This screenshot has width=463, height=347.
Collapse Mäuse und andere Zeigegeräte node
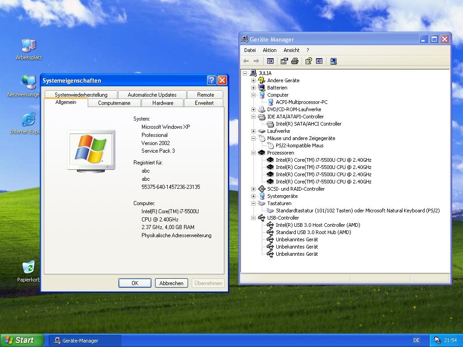(x=253, y=138)
